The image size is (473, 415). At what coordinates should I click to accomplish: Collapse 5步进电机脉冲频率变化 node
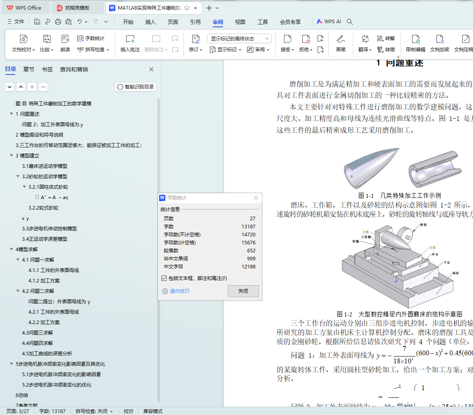point(12,364)
